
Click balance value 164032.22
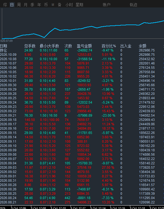click(147, 159)
